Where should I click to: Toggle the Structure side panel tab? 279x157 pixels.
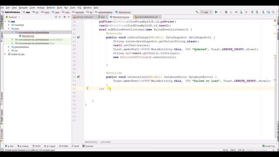coord(2,98)
